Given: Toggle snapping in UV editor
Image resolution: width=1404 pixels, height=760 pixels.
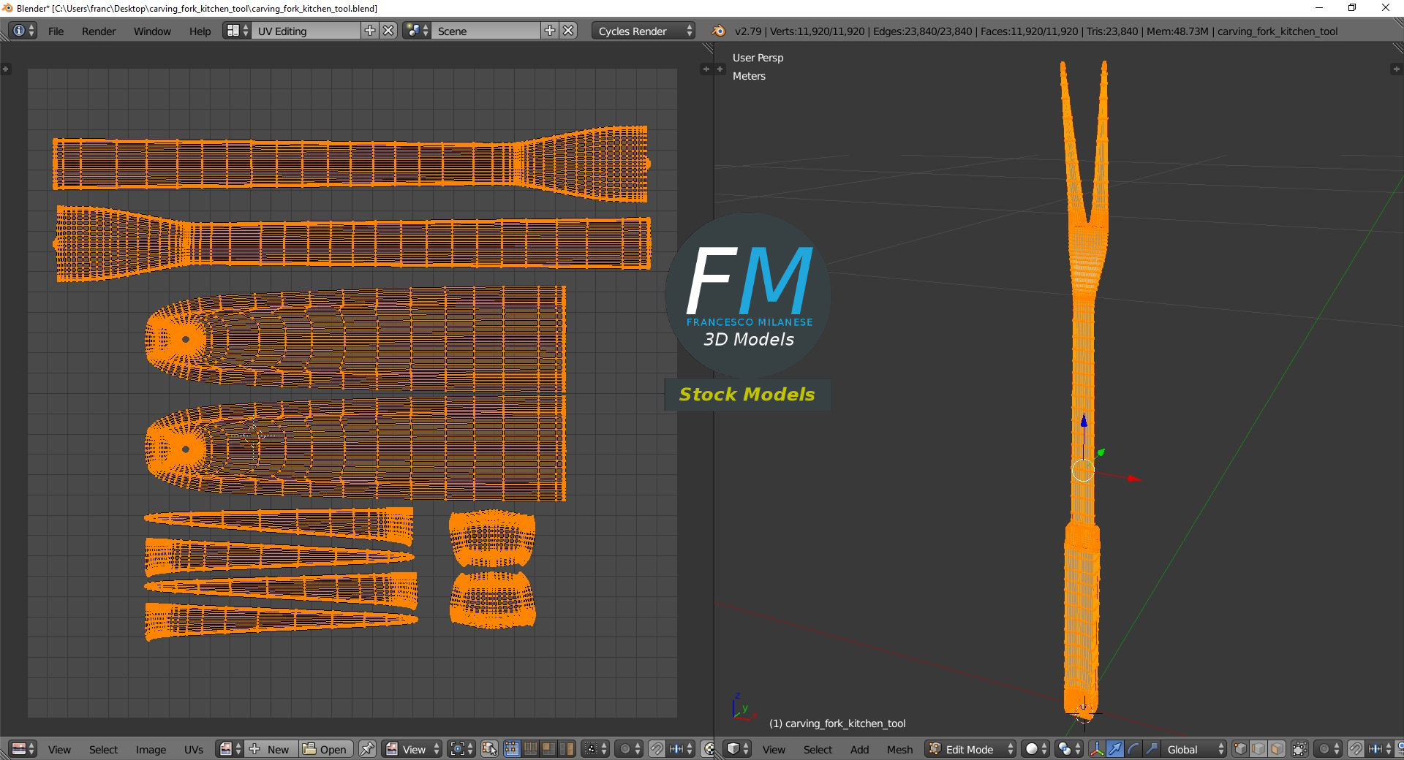Looking at the screenshot, I should [657, 749].
